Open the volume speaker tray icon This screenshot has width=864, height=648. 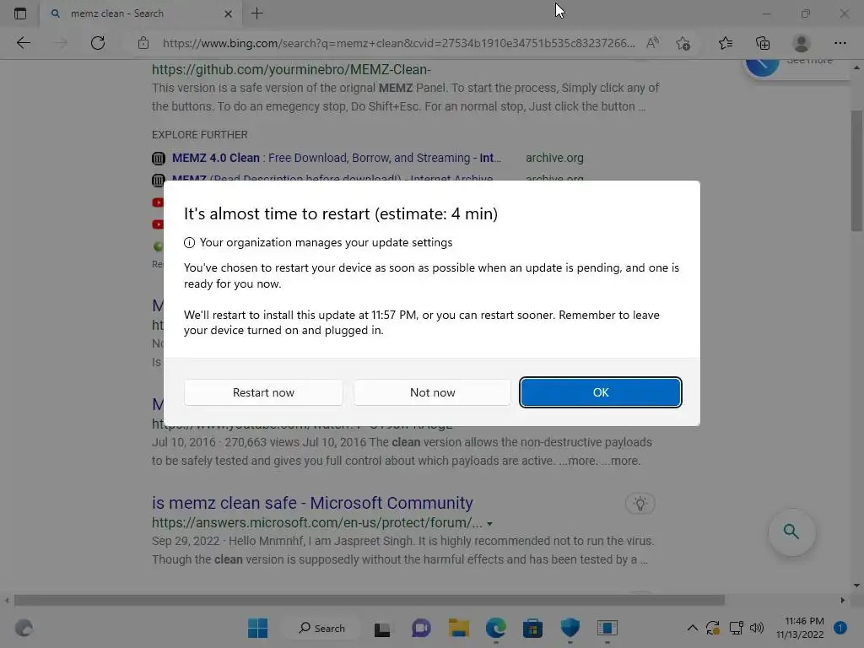[757, 628]
